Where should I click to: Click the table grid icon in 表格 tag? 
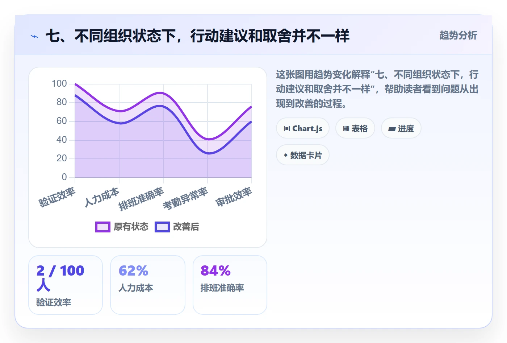(x=346, y=129)
